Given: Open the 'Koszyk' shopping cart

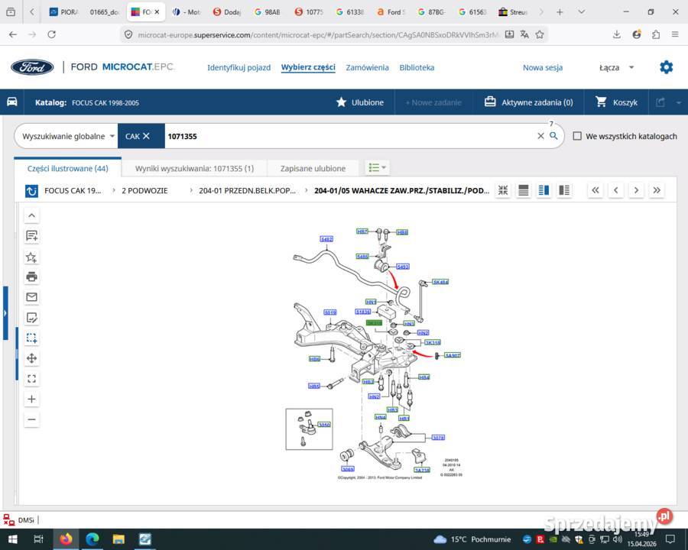Looking at the screenshot, I should [616, 102].
